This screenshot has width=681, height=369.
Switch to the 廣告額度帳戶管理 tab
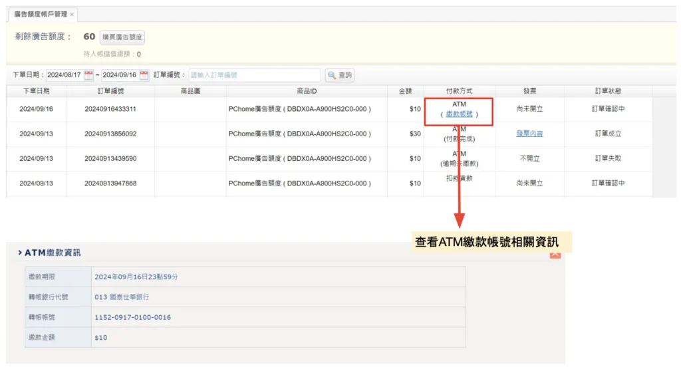[41, 14]
